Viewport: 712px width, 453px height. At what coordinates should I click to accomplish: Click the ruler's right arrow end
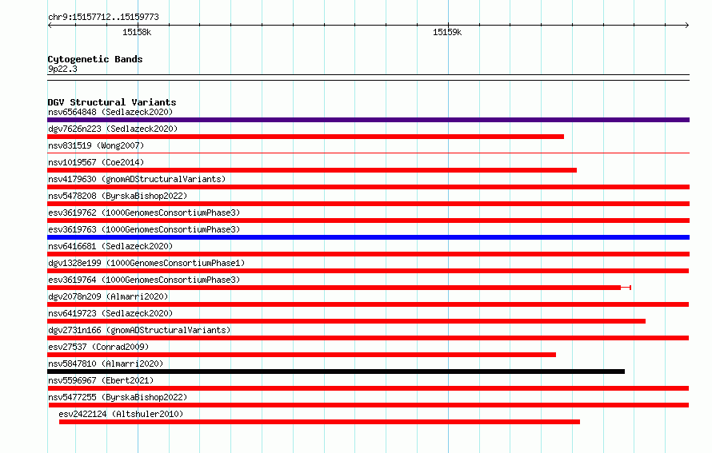pos(686,25)
